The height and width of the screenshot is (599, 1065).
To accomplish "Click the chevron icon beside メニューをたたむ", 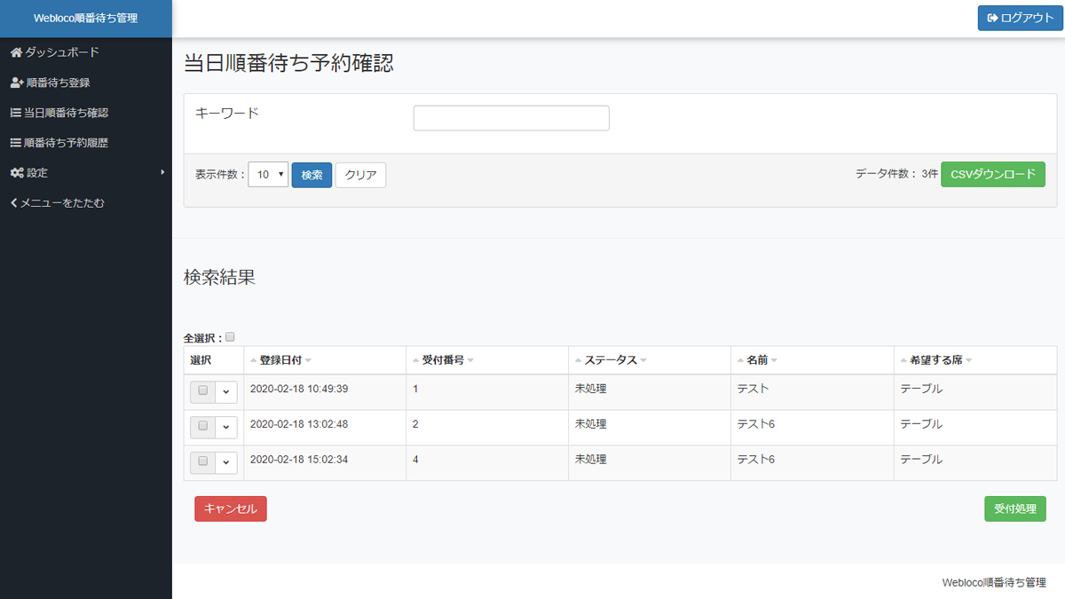I will pos(13,203).
